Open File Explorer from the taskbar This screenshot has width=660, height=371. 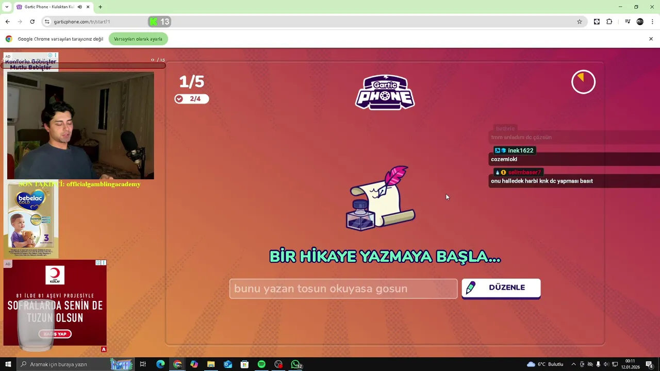[x=211, y=364]
